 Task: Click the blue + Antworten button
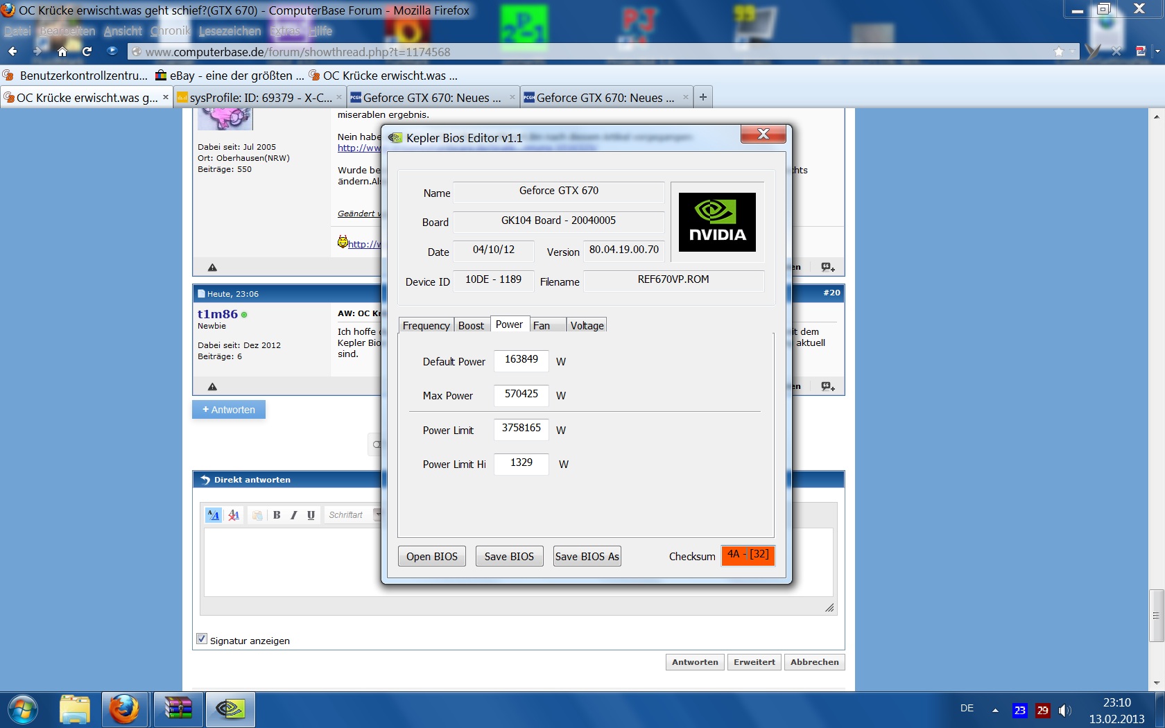point(229,410)
